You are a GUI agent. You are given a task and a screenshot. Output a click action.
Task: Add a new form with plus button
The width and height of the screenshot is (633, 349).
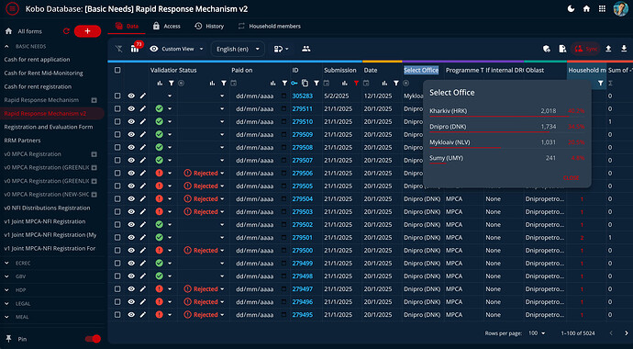[x=87, y=31]
